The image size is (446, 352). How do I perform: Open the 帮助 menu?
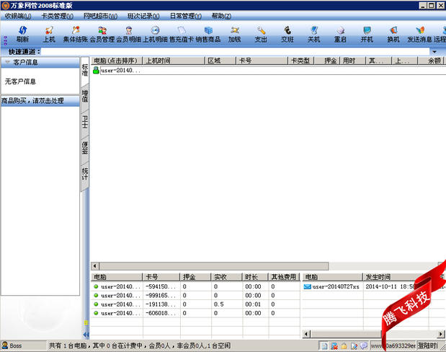tap(221, 16)
